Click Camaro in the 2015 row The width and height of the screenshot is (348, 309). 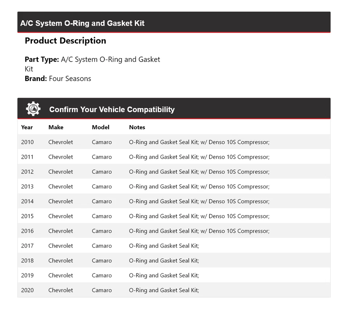102,216
